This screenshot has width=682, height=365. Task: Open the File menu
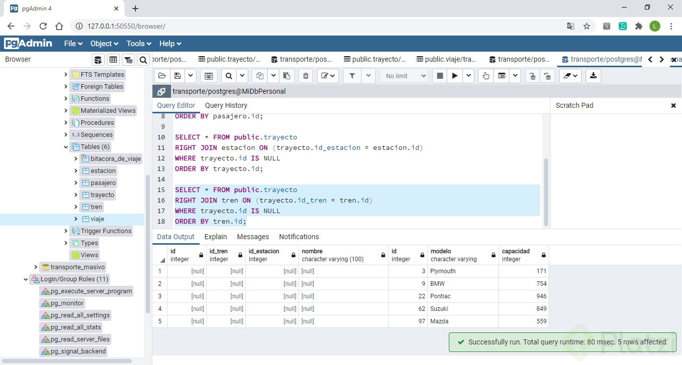(73, 44)
